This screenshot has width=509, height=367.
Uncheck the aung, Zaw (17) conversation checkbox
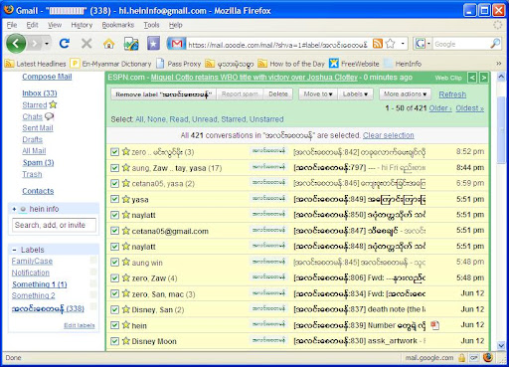pos(114,168)
